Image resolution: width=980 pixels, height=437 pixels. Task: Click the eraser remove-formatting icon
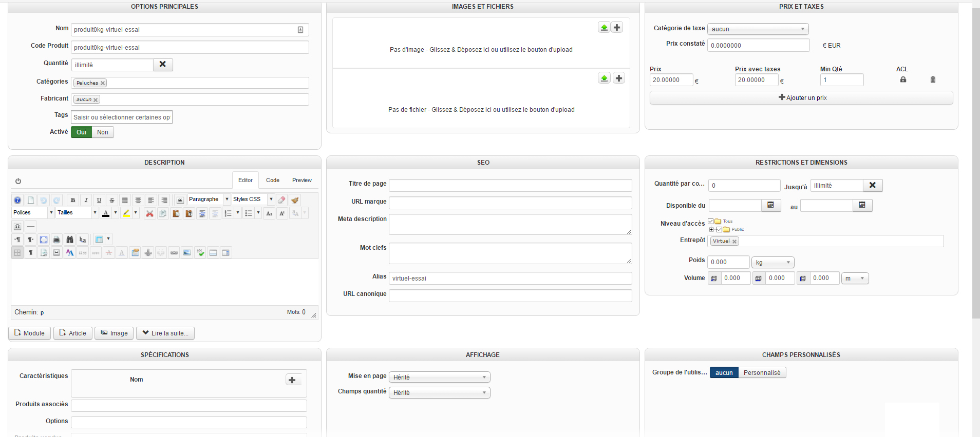pos(281,200)
